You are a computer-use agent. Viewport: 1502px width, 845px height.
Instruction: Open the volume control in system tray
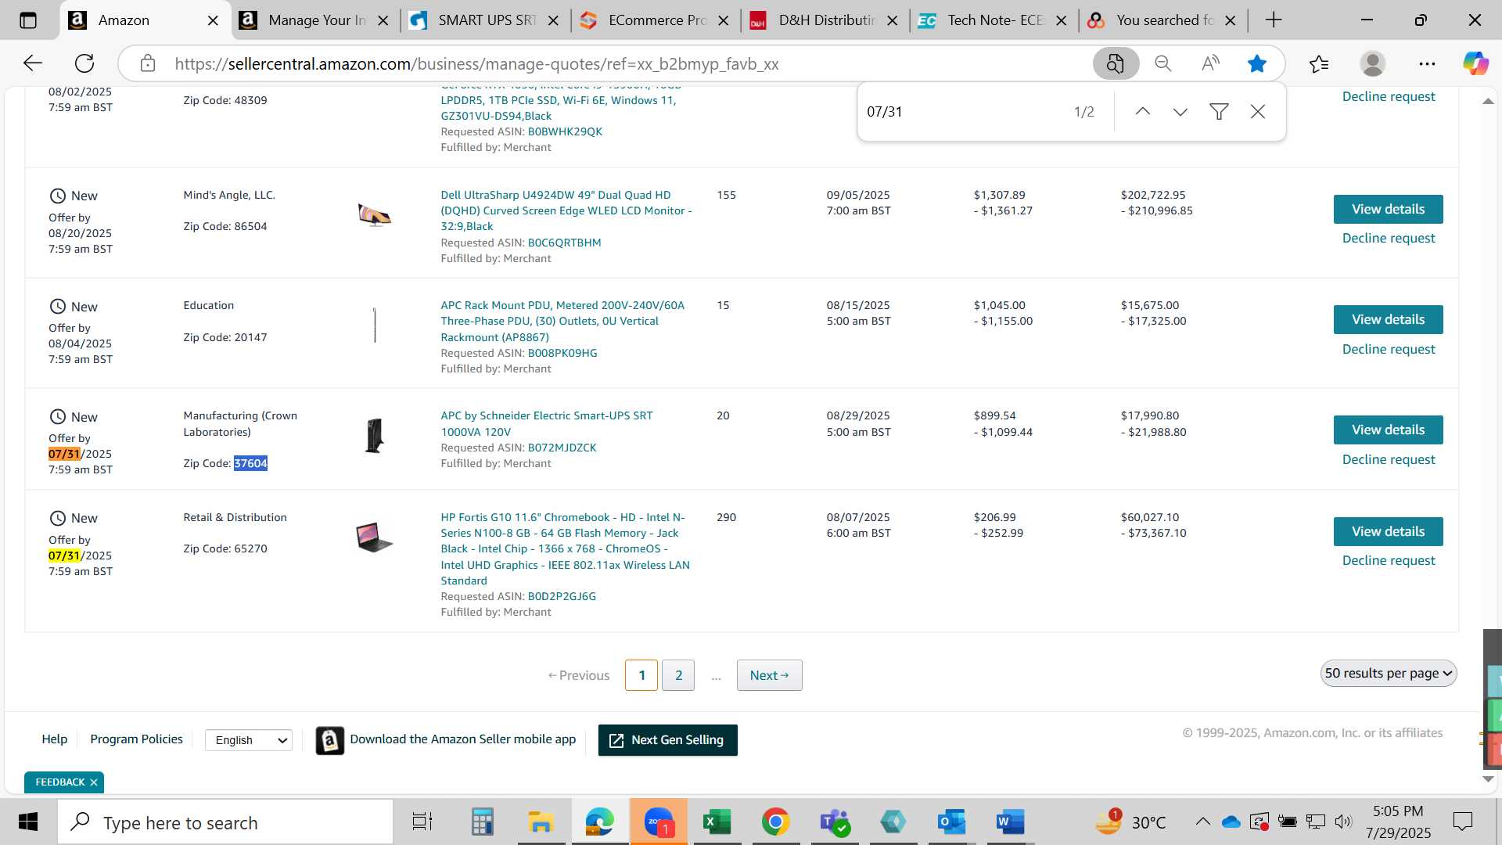1343,822
